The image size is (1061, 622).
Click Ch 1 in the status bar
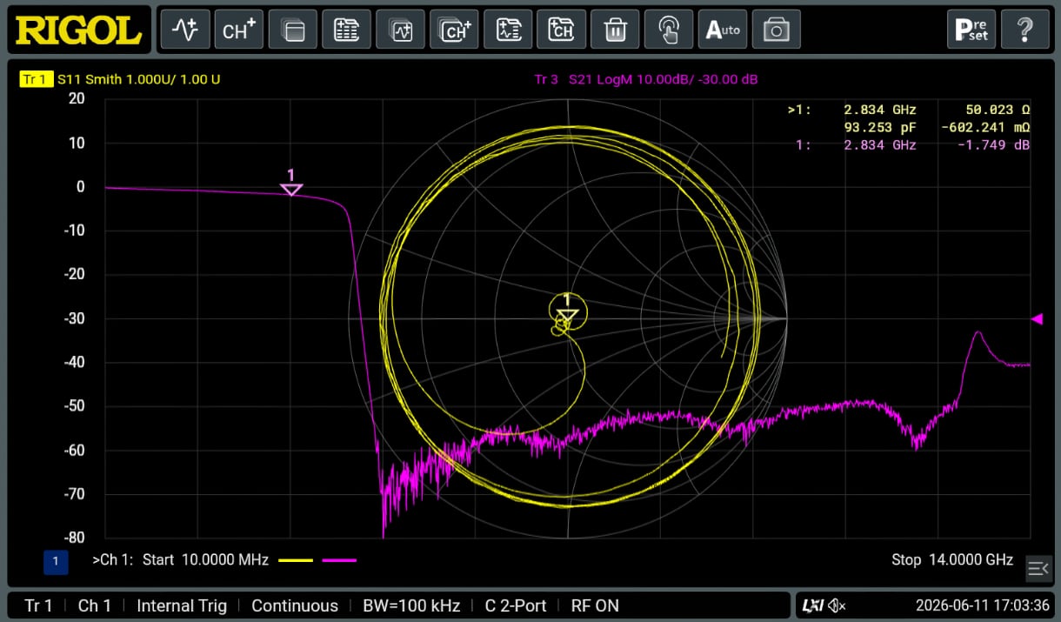pyautogui.click(x=95, y=605)
